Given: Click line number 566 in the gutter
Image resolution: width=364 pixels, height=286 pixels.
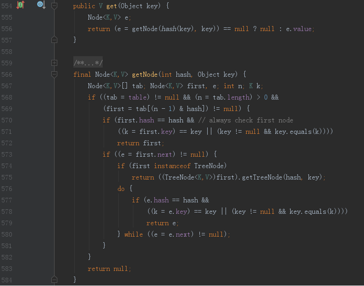Looking at the screenshot, I should pyautogui.click(x=7, y=74).
